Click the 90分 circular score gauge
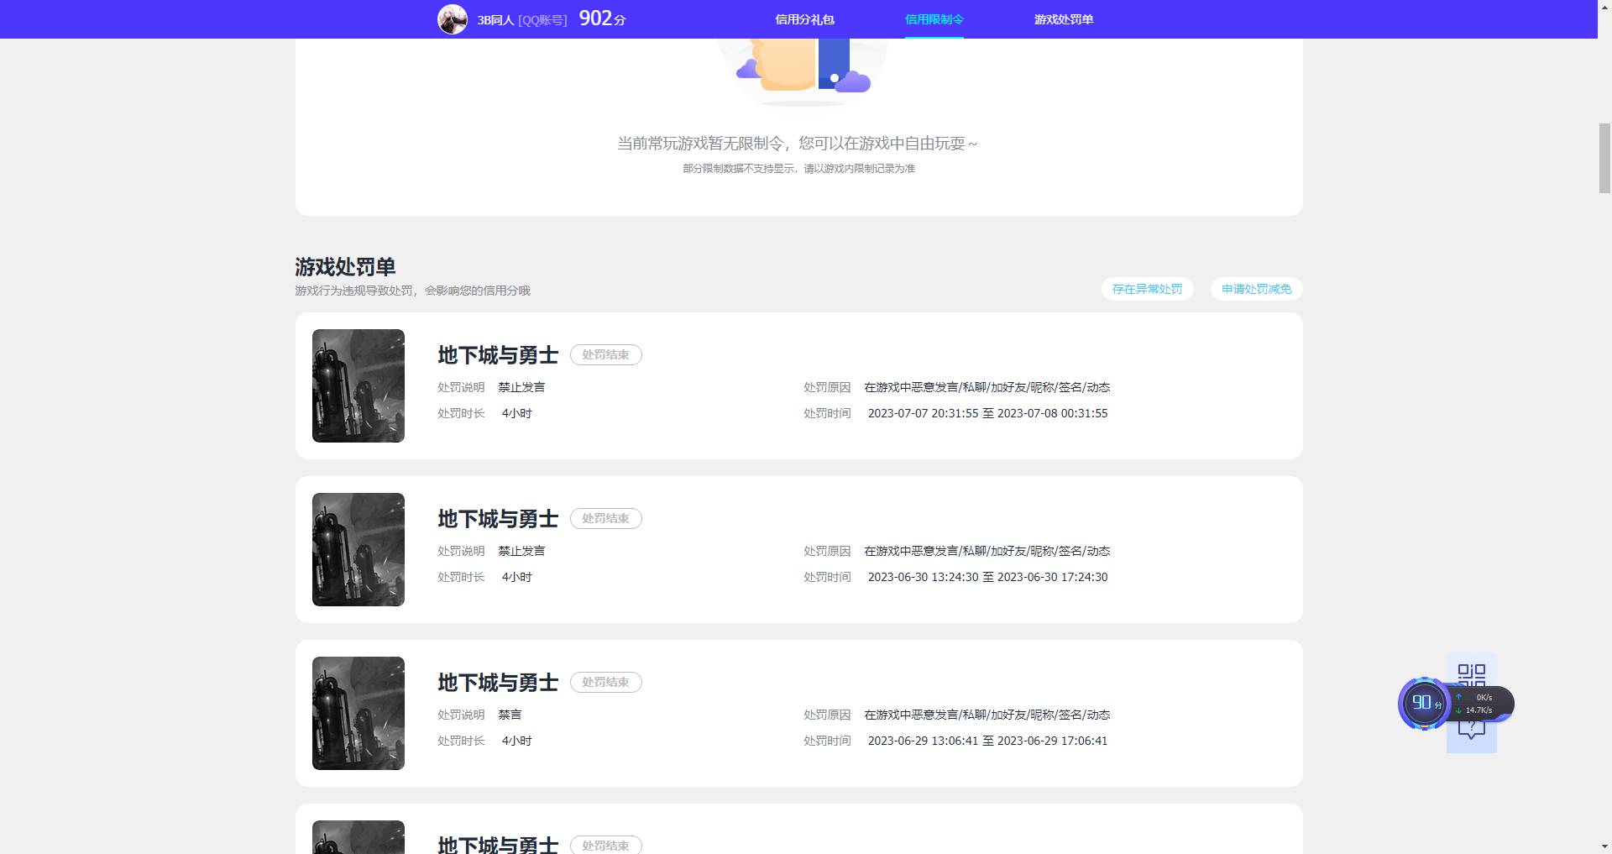1612x854 pixels. pos(1424,704)
